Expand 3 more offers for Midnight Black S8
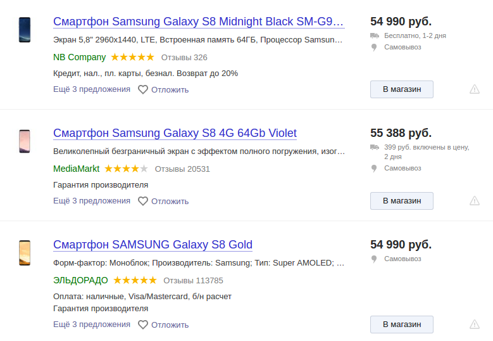 (x=92, y=89)
